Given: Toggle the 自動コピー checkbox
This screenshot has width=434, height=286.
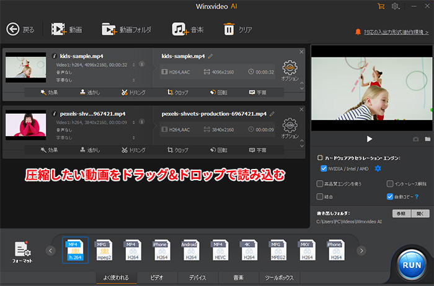Looking at the screenshot, I should coord(389,197).
